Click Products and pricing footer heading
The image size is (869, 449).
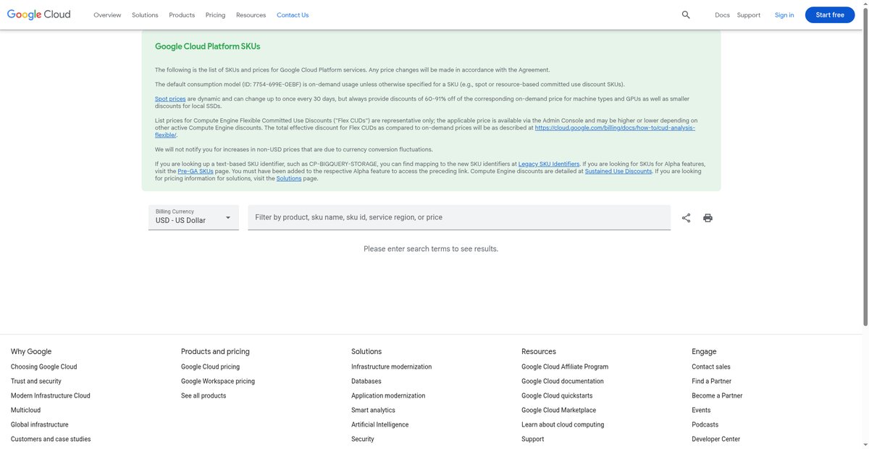pyautogui.click(x=215, y=351)
